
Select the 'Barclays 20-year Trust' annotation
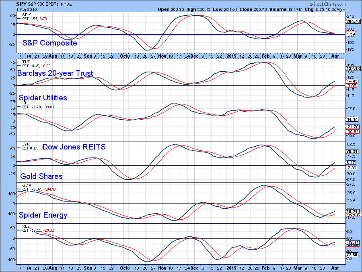pyautogui.click(x=55, y=73)
